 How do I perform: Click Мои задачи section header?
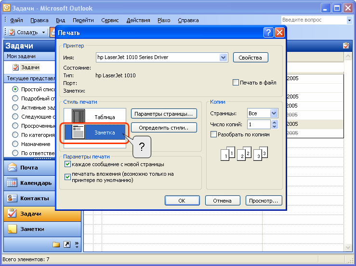(x=29, y=56)
